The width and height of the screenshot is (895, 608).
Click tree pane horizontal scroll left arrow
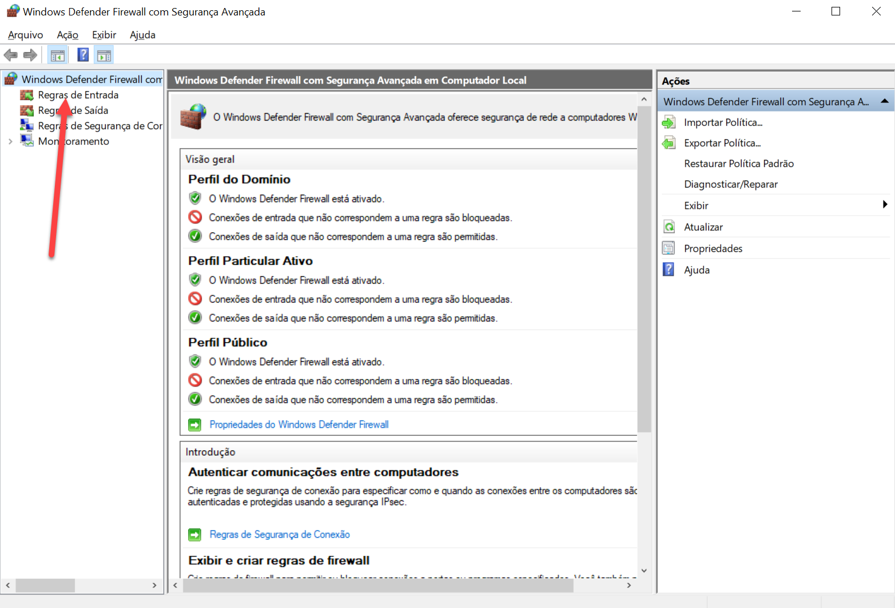coord(8,585)
